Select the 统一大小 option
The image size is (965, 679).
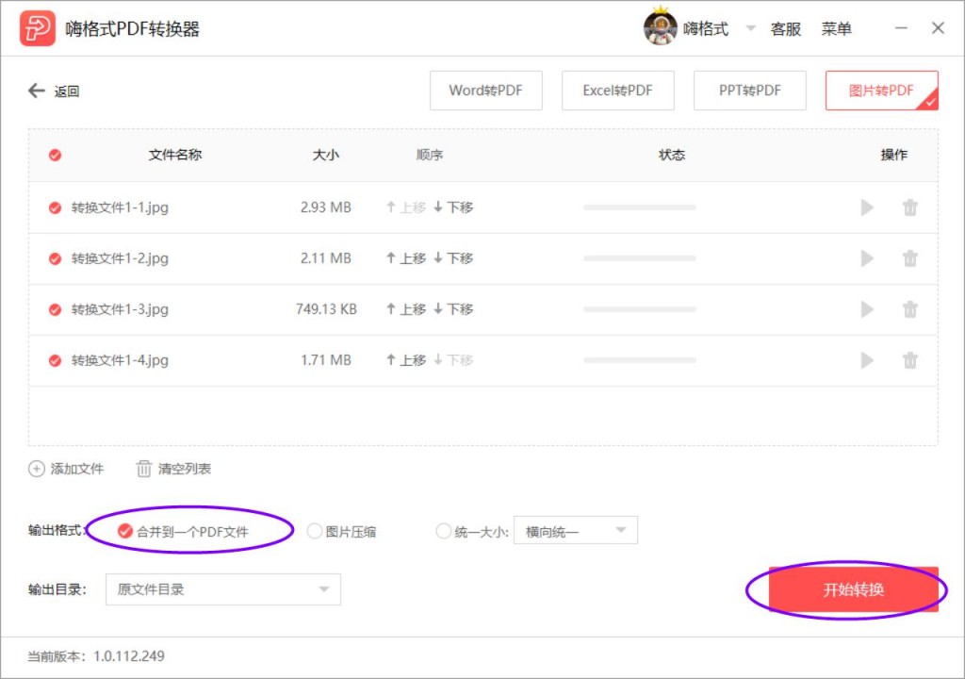coord(472,531)
